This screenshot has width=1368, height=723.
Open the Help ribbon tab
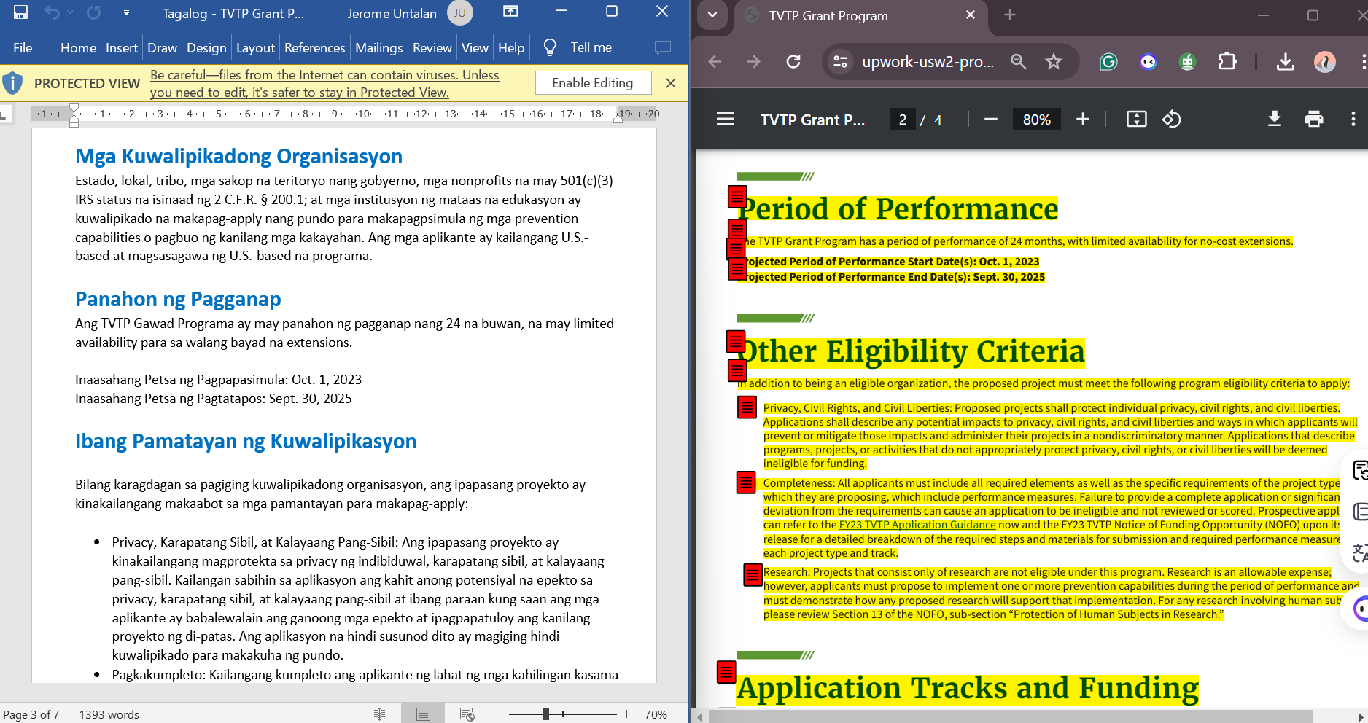tap(511, 47)
